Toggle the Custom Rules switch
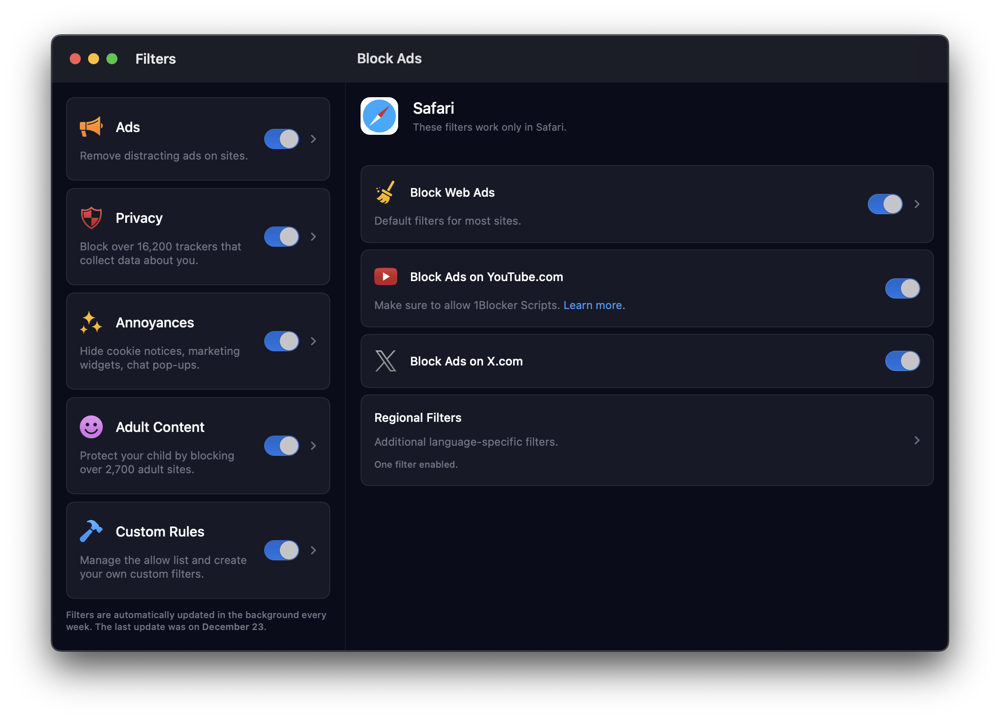The height and width of the screenshot is (719, 1000). point(281,550)
